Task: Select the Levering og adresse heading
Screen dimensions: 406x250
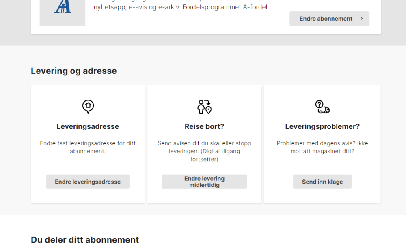Action: [x=74, y=71]
